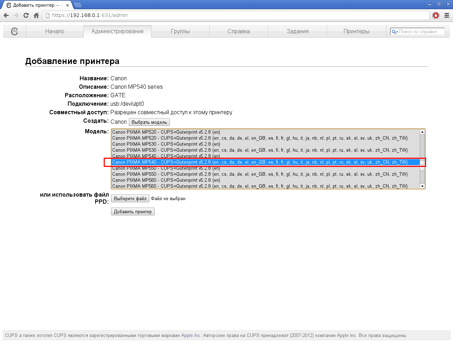Click the model list scroll-down arrow
The image size is (453, 343).
(x=422, y=186)
